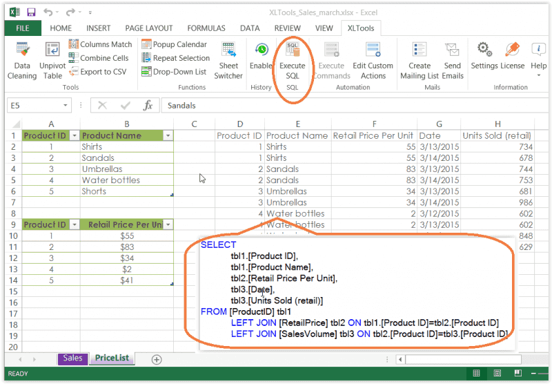Open XLTools Settings
The image size is (552, 384).
pyautogui.click(x=484, y=56)
